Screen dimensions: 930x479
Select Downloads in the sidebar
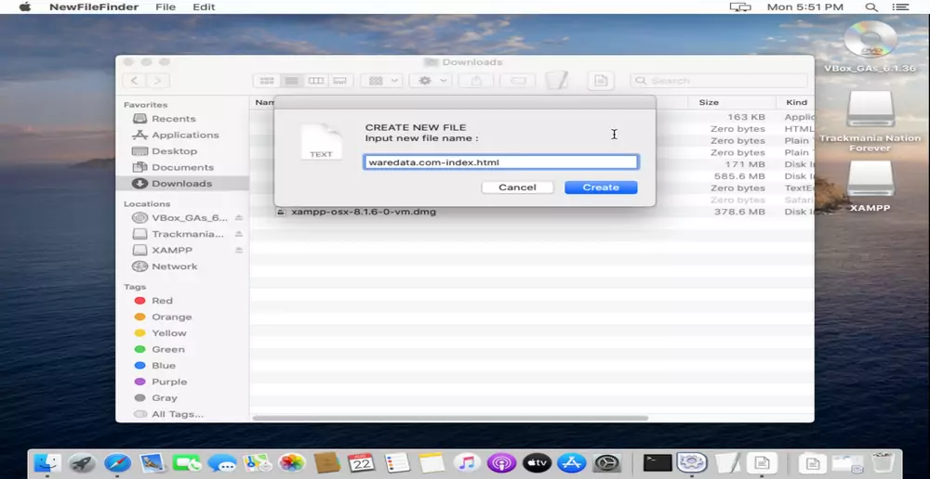pyautogui.click(x=181, y=184)
